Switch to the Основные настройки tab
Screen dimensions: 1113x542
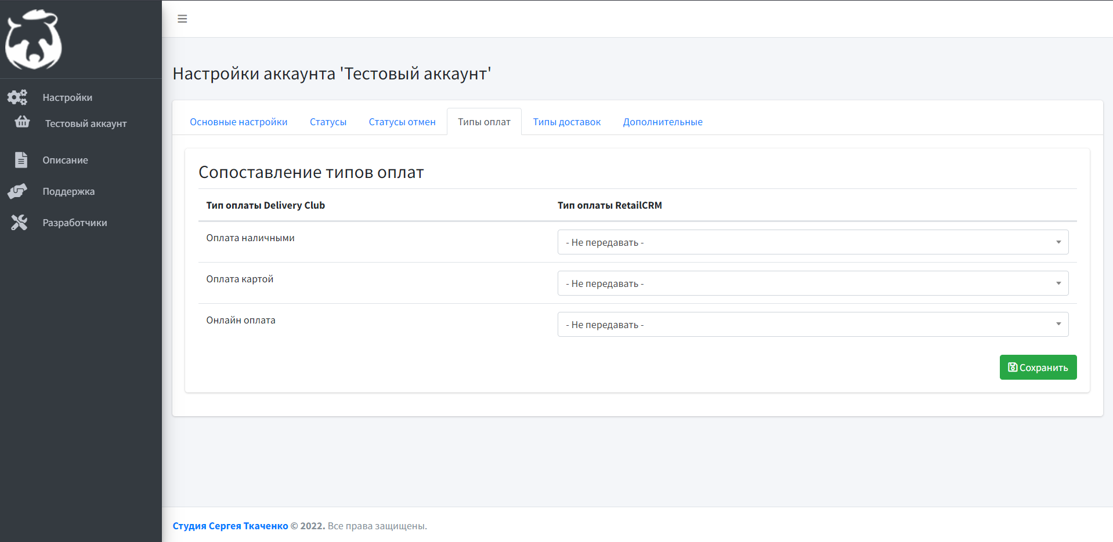point(238,122)
